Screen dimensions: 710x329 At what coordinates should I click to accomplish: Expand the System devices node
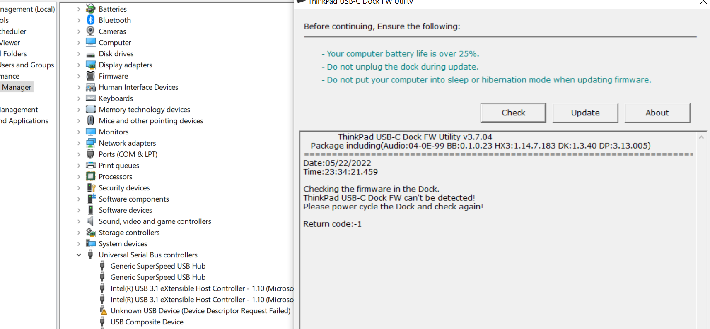point(79,243)
